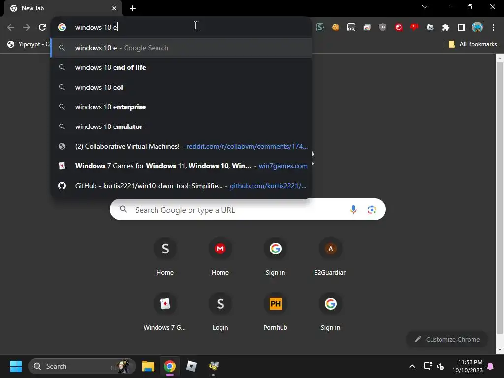The image size is (504, 378).
Task: Open the Chrome three-dot menu
Action: click(493, 27)
